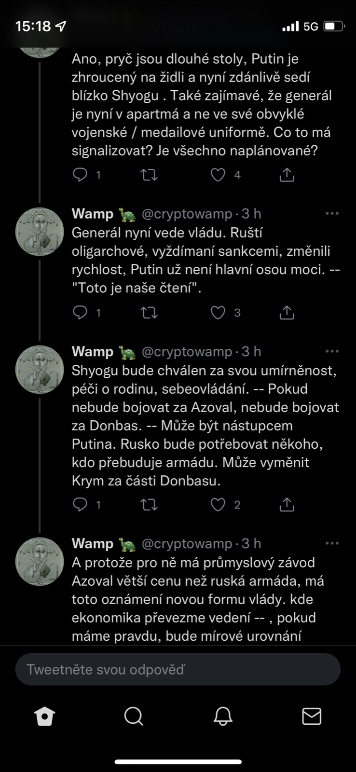Like the tweet about "Ruští oligarchové"
The height and width of the screenshot is (772, 356).
point(218,313)
